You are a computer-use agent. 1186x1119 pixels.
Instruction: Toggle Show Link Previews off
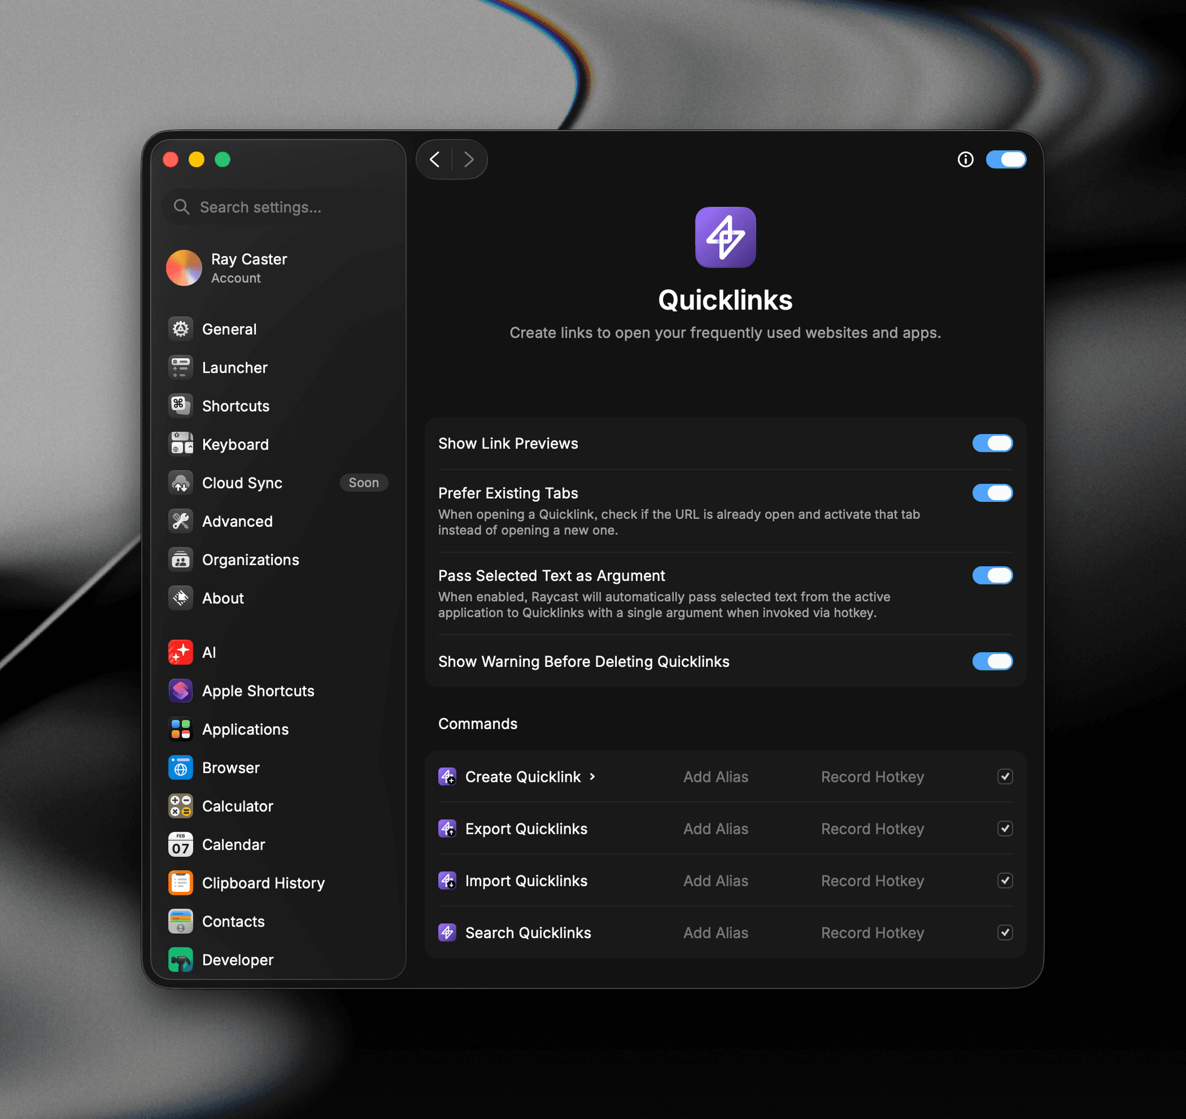pyautogui.click(x=992, y=444)
